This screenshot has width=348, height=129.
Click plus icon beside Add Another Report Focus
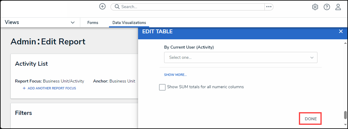point(24,88)
